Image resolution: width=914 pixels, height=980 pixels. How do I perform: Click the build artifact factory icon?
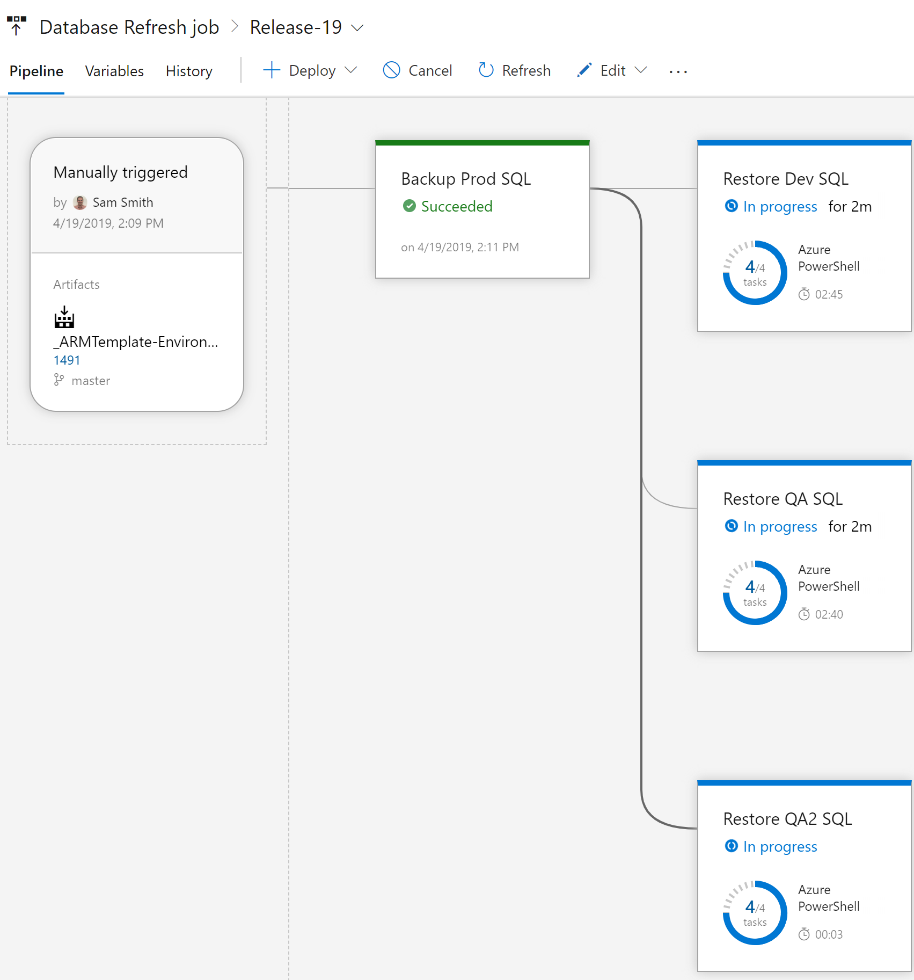tap(64, 317)
